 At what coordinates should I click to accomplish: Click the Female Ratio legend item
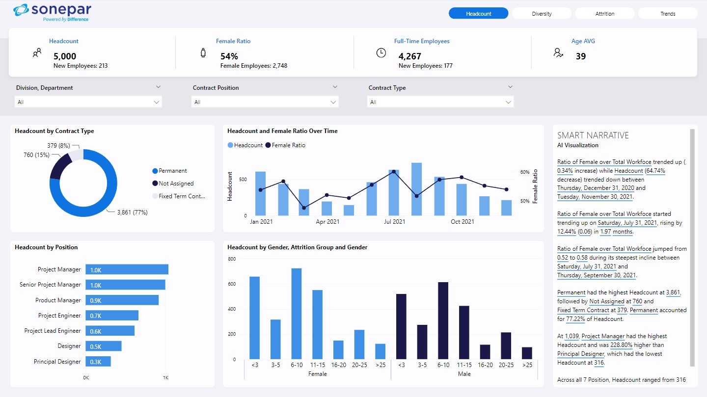tap(285, 145)
